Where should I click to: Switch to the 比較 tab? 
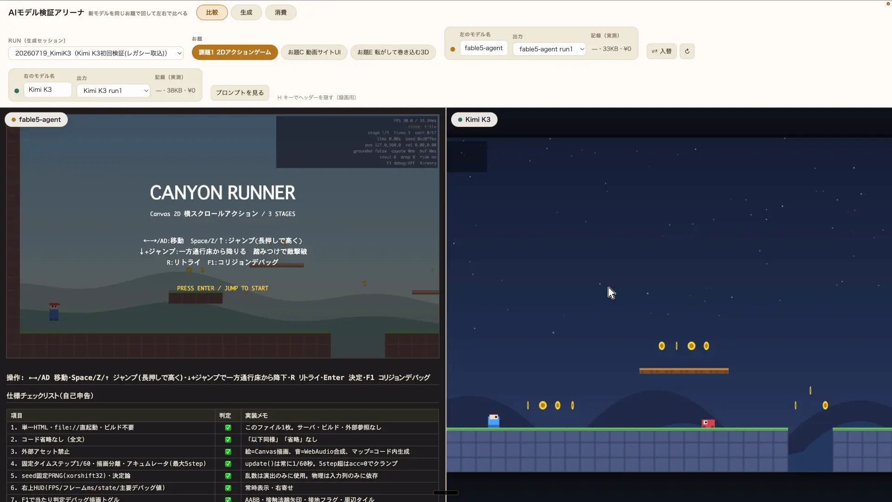[212, 13]
